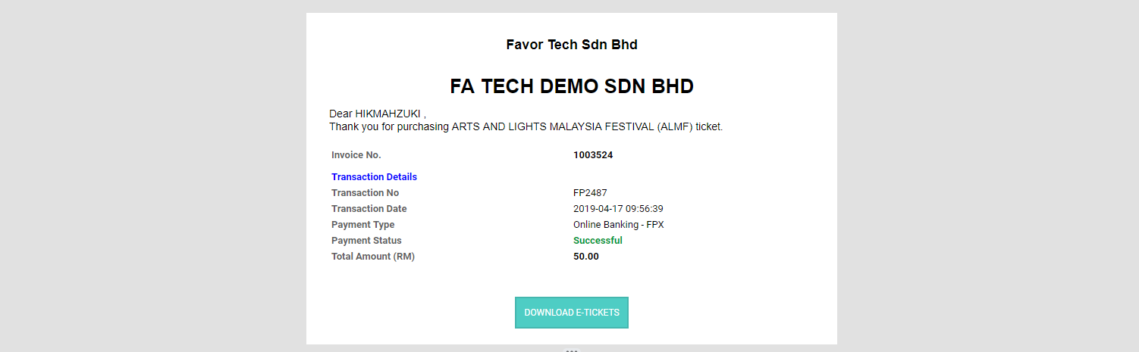Click the Dear HIKMAHZUKI greeting
This screenshot has width=1139, height=352.
point(377,114)
